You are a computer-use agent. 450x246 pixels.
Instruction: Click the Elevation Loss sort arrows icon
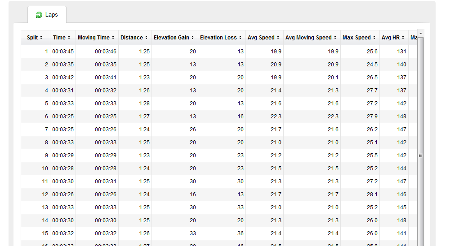click(x=240, y=38)
